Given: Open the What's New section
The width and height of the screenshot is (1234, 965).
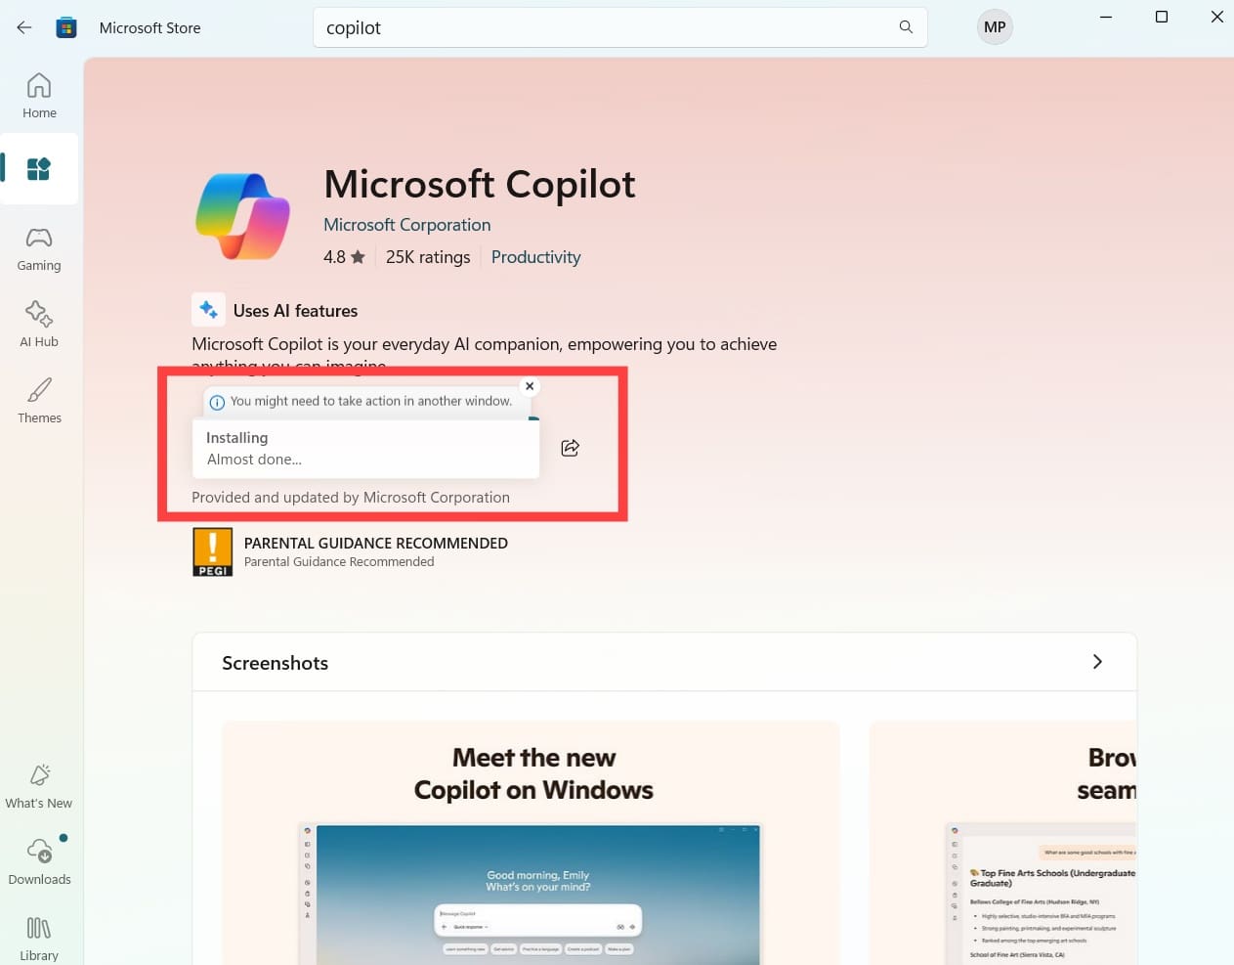Looking at the screenshot, I should pyautogui.click(x=39, y=787).
